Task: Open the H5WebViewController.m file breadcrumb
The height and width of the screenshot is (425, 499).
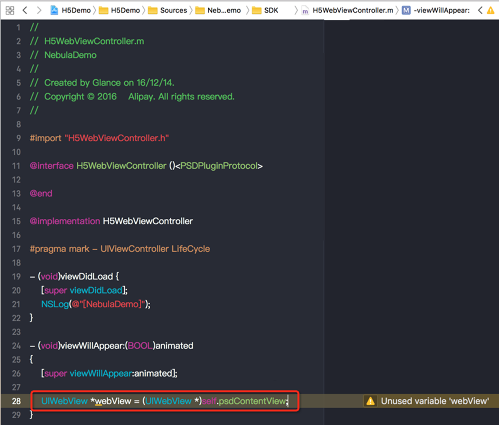Action: click(348, 10)
